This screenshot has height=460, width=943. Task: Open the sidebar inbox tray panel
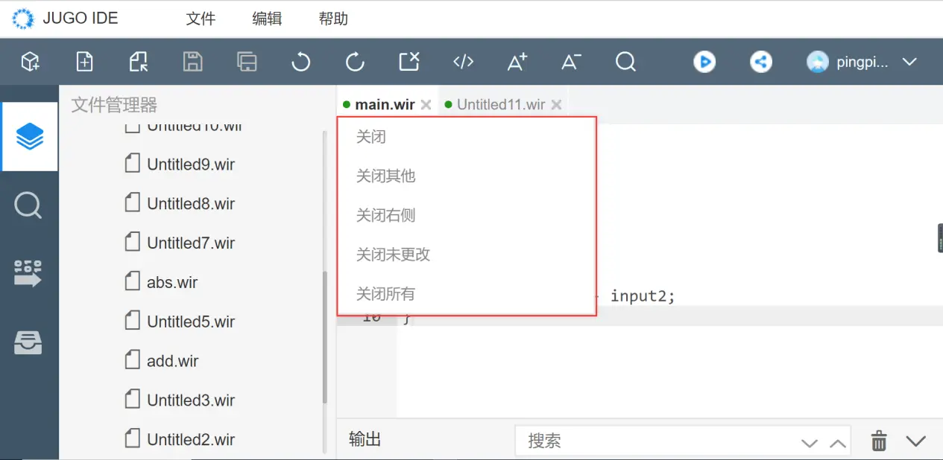tap(28, 342)
